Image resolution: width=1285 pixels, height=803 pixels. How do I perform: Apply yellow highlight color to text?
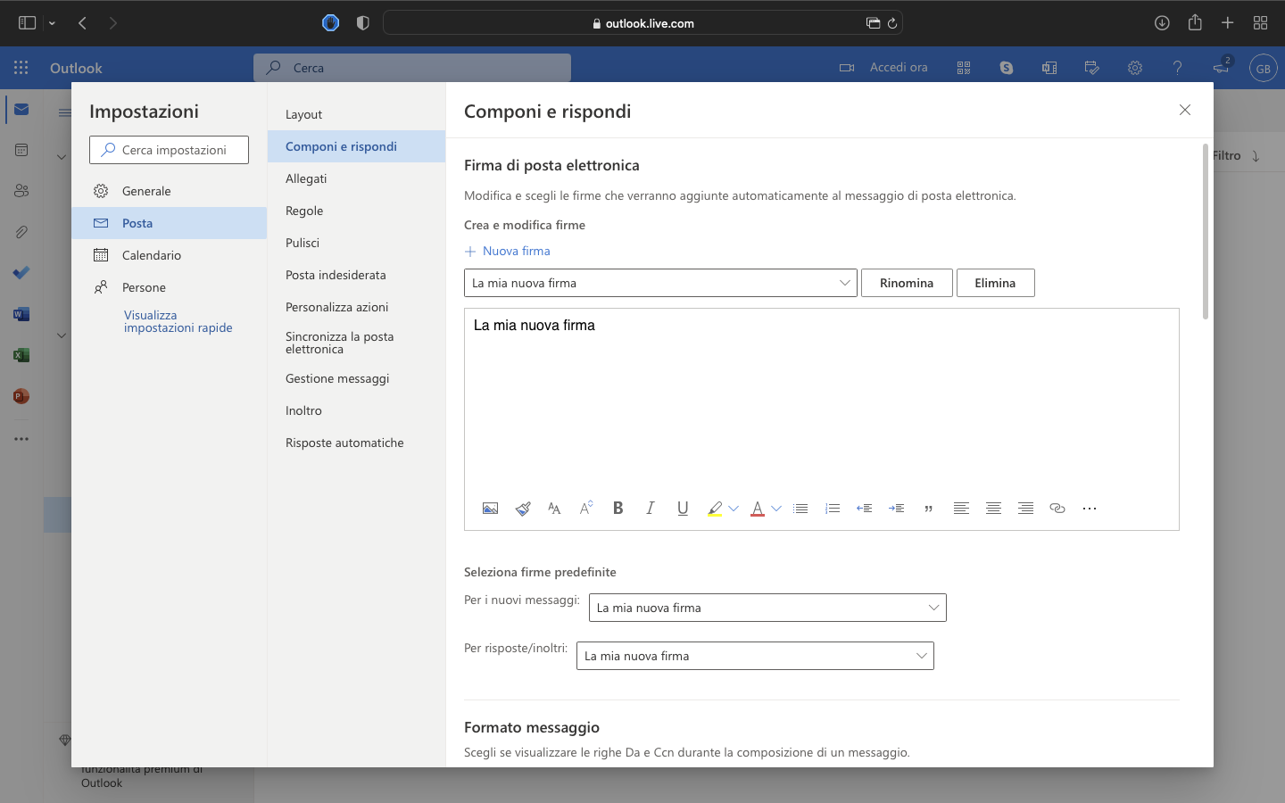click(x=715, y=509)
